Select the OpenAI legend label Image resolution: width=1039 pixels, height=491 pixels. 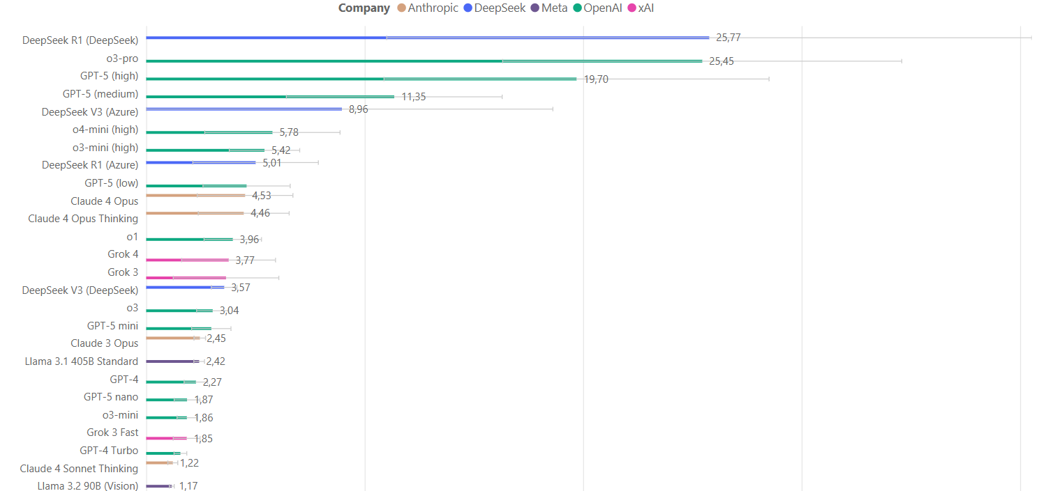click(603, 8)
